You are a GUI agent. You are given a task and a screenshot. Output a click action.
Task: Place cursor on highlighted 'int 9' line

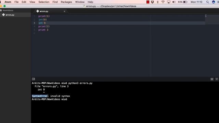(42, 23)
